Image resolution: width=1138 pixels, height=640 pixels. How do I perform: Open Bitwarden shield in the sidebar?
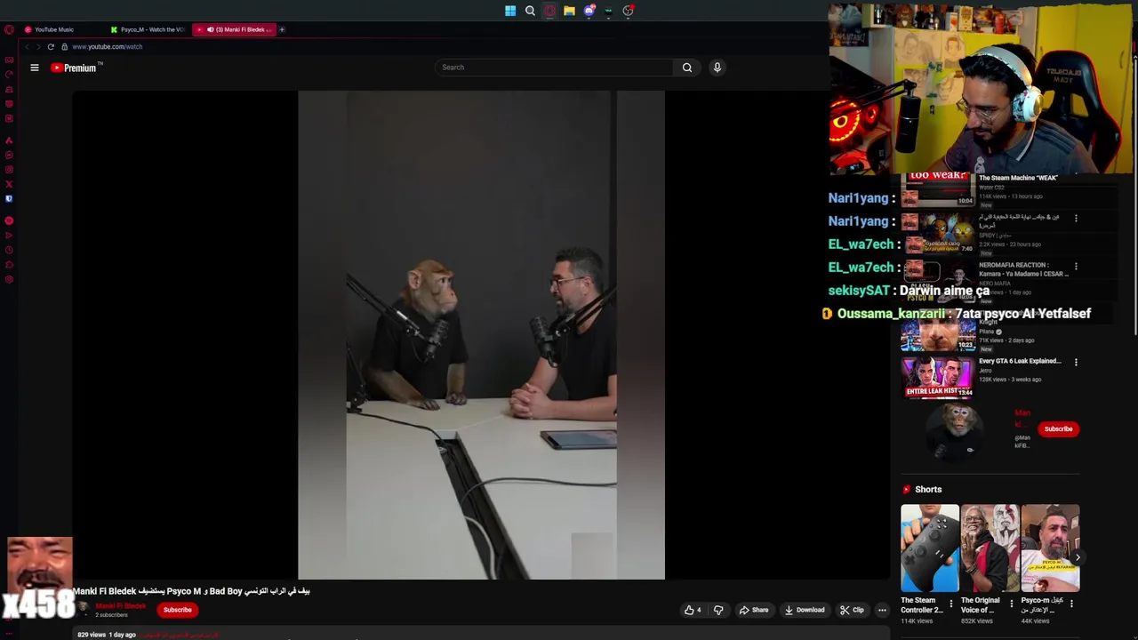click(x=9, y=199)
